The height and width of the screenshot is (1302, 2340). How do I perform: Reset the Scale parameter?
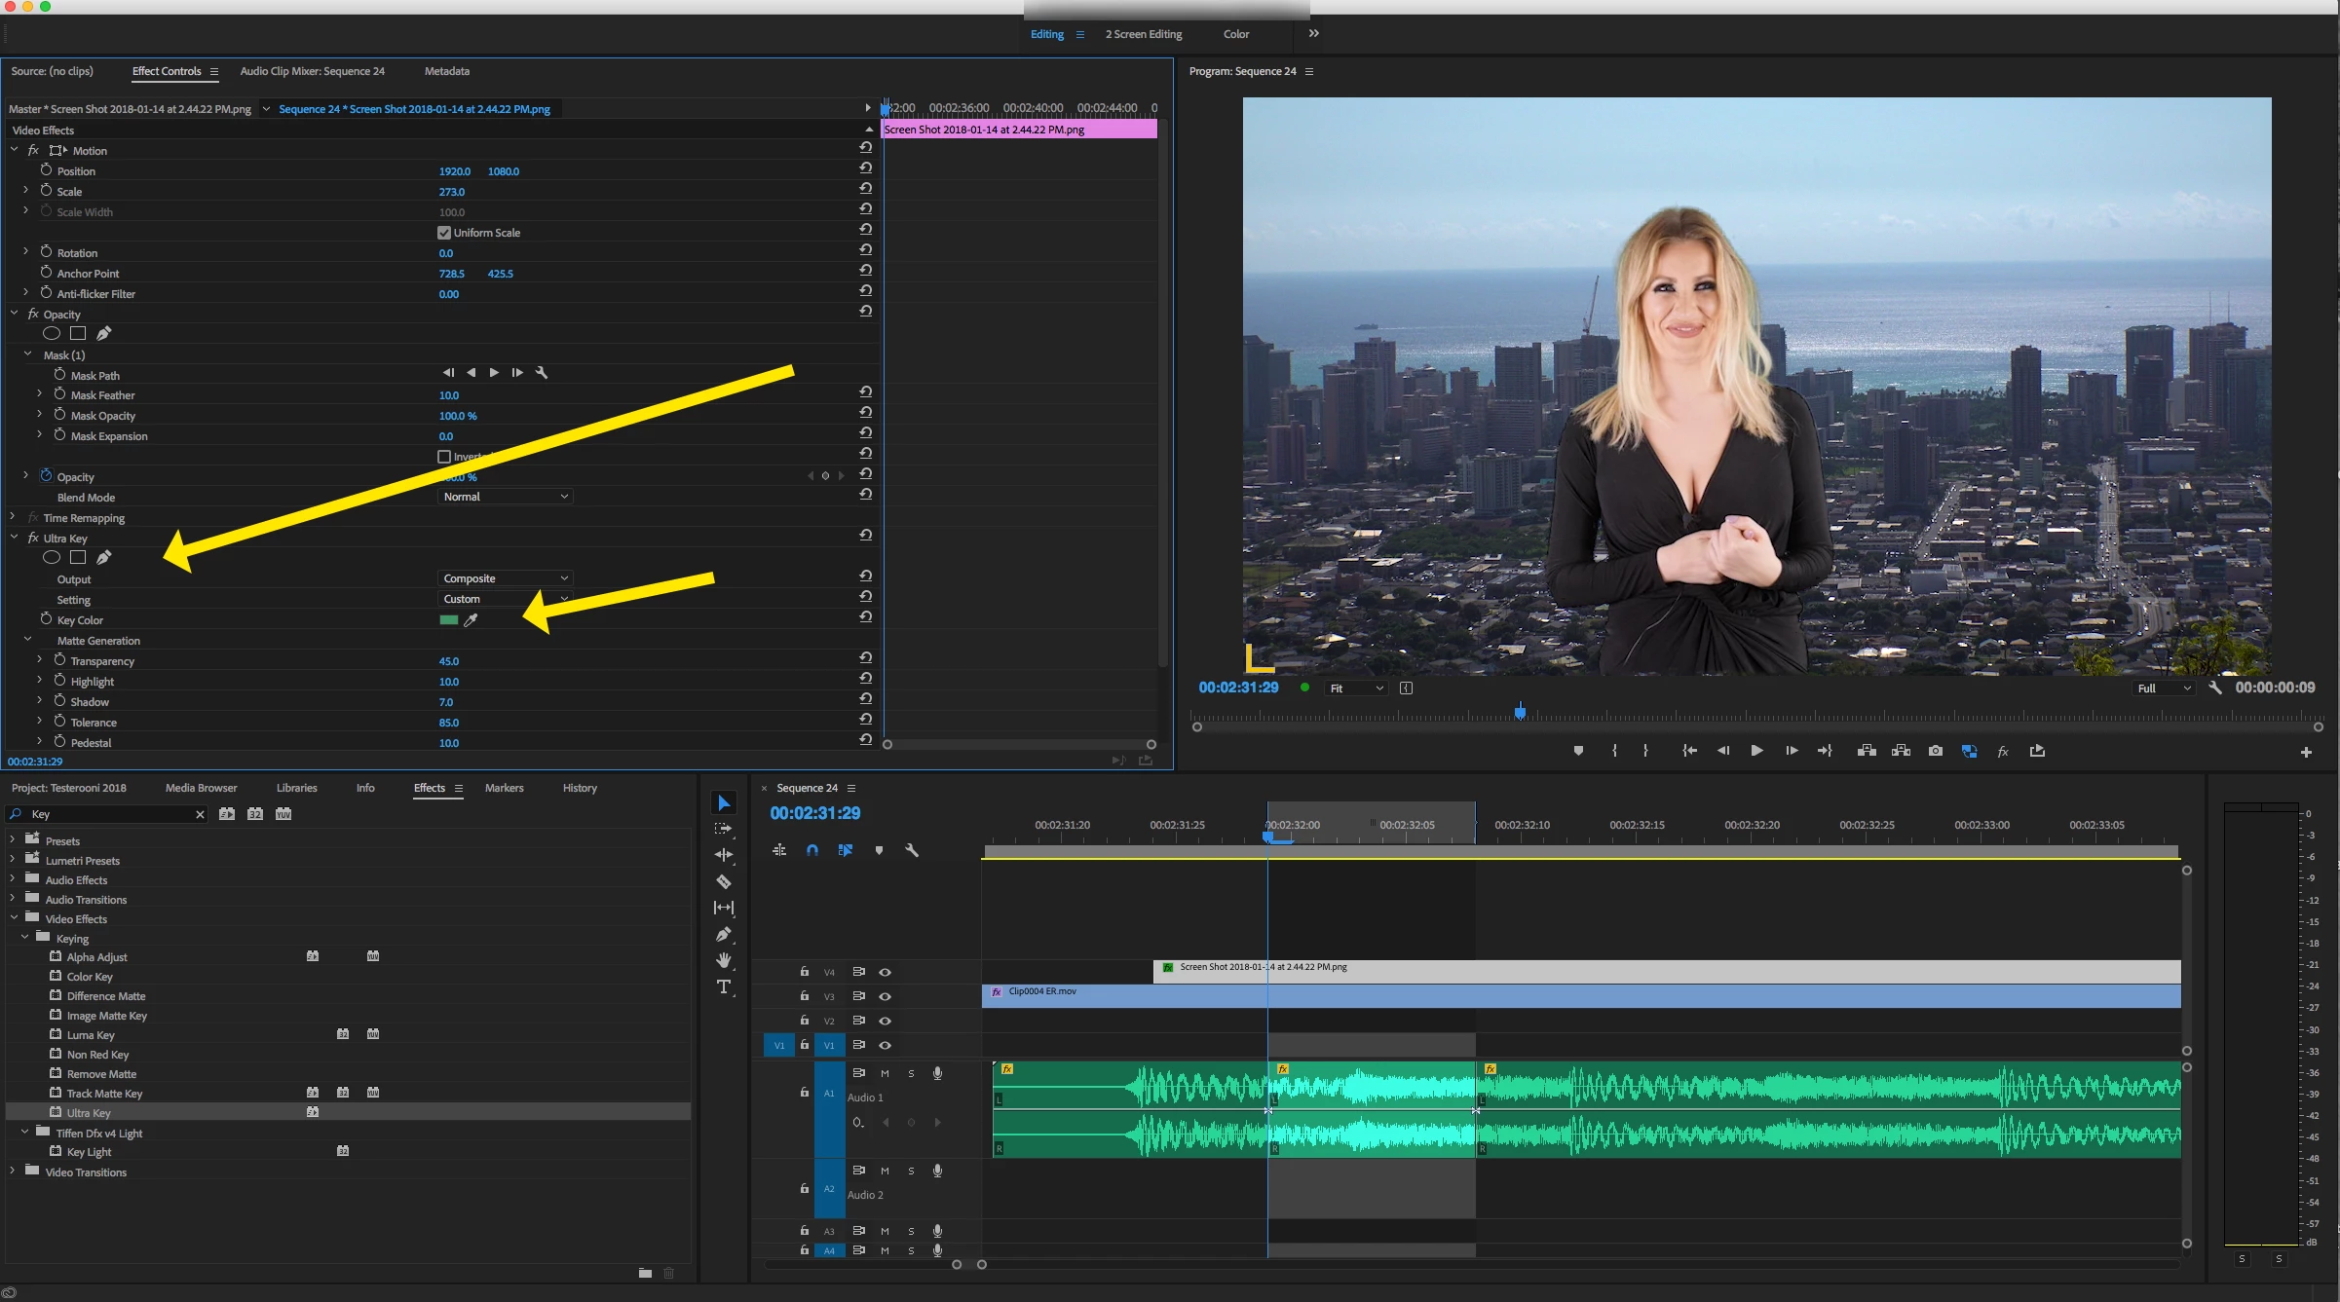point(865,189)
